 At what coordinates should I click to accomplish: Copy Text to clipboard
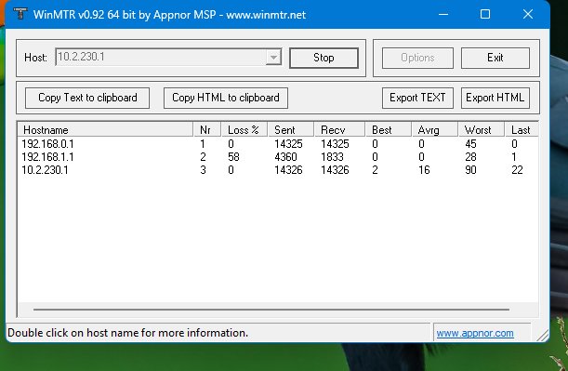[87, 98]
